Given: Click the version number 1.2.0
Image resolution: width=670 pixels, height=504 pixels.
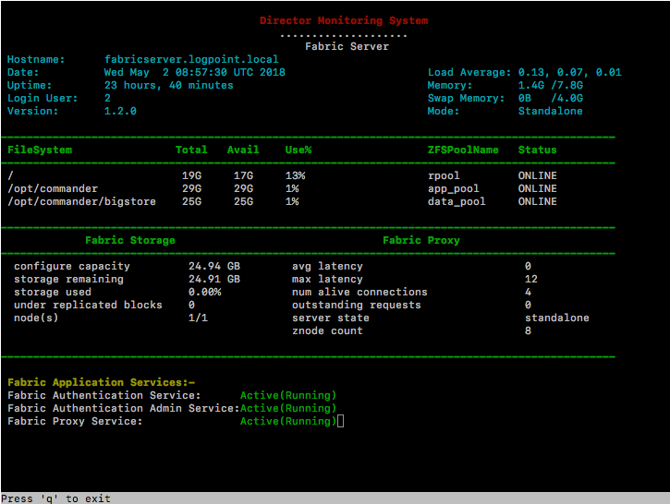Looking at the screenshot, I should [x=120, y=111].
